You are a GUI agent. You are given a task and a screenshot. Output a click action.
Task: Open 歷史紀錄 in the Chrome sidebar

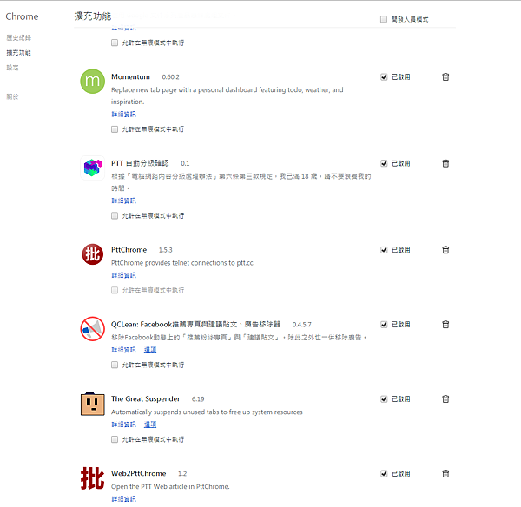coord(19,37)
